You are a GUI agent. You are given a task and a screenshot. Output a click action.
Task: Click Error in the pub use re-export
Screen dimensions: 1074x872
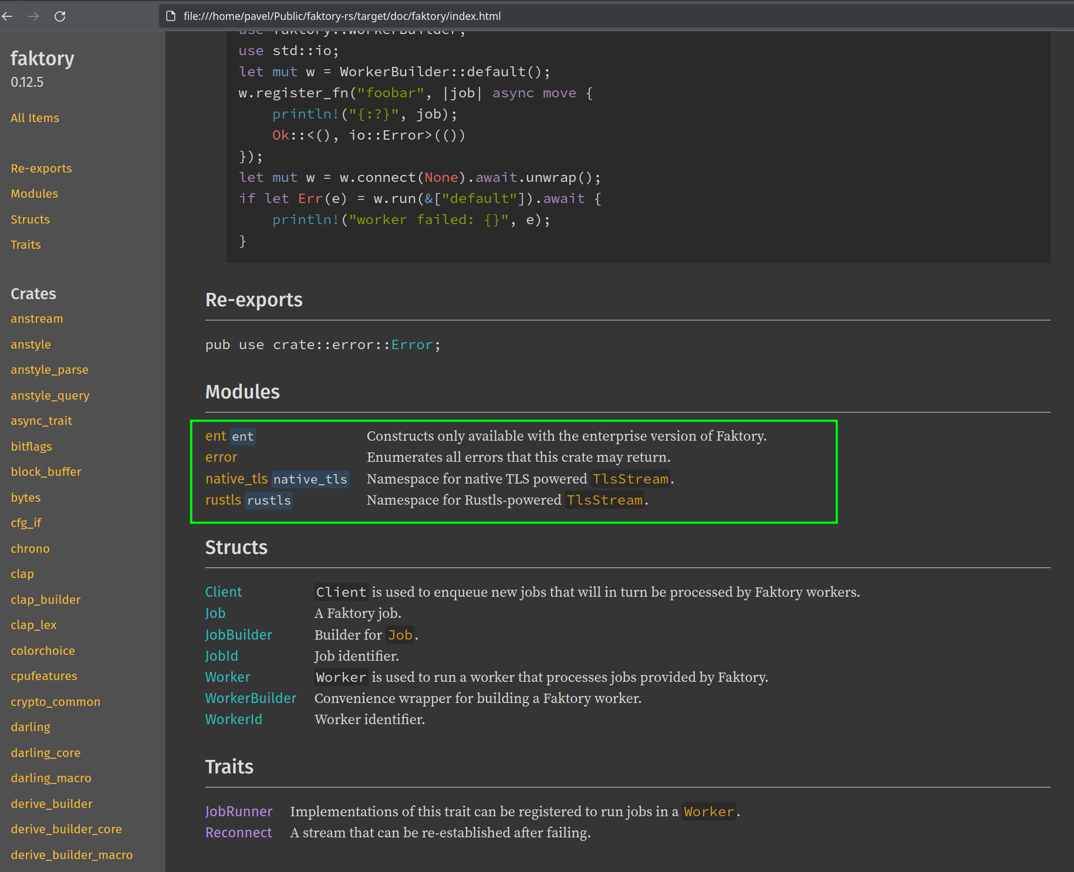click(411, 345)
